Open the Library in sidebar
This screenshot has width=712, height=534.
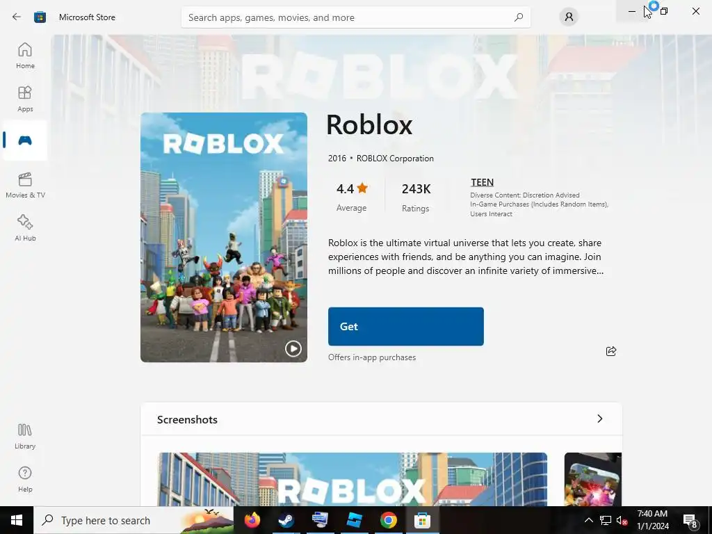point(25,436)
